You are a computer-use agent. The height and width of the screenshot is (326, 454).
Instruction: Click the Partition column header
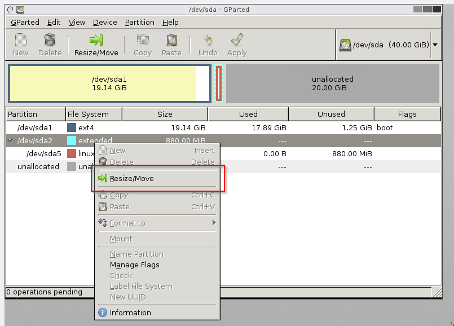click(x=36, y=114)
